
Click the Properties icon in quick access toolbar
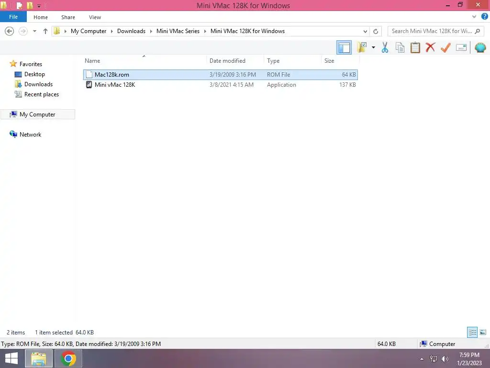click(x=20, y=6)
